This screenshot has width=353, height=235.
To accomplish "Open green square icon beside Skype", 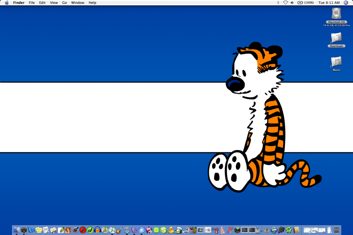I will coord(156,230).
